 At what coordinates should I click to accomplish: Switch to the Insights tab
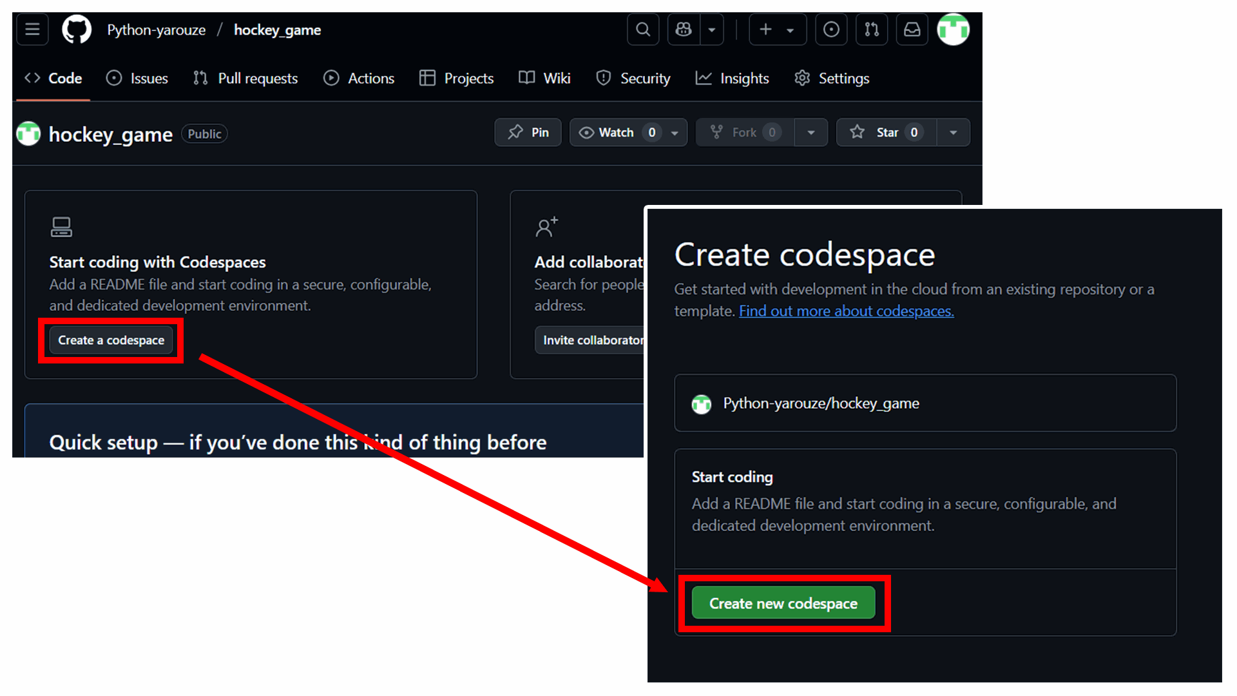[732, 78]
